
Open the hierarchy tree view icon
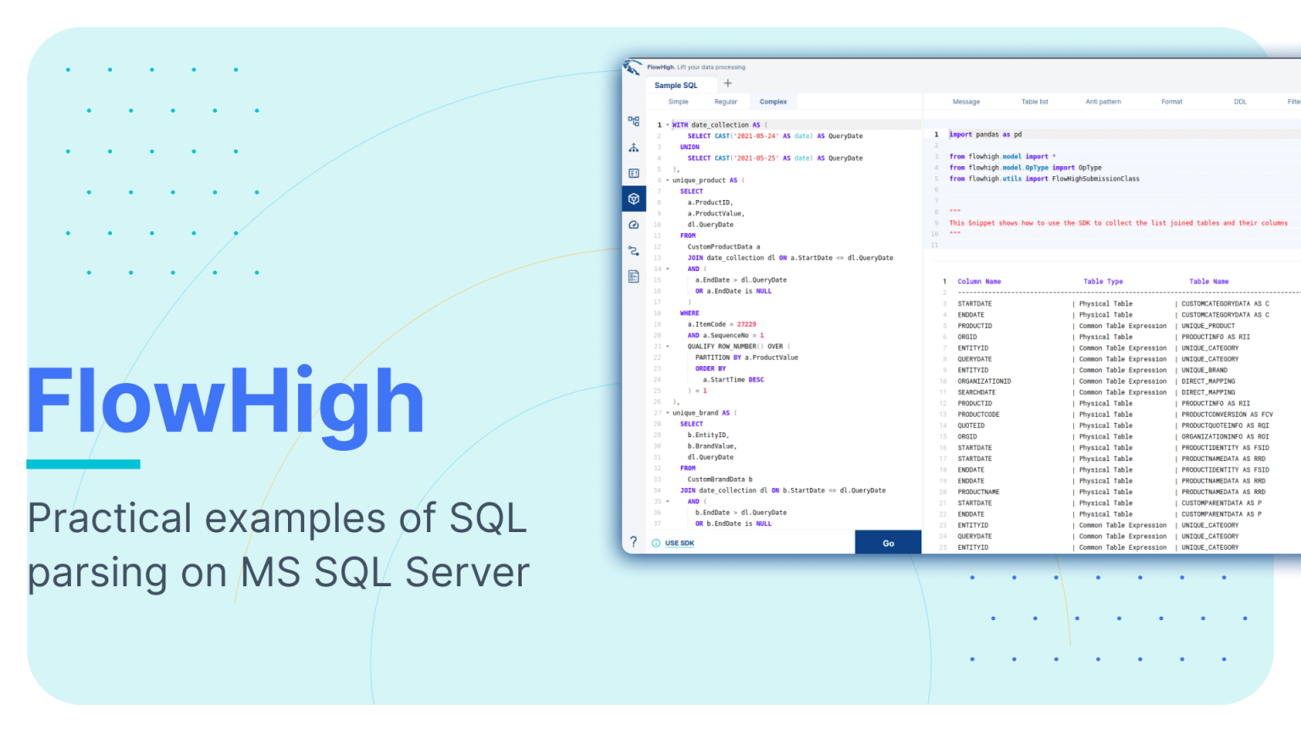633,147
